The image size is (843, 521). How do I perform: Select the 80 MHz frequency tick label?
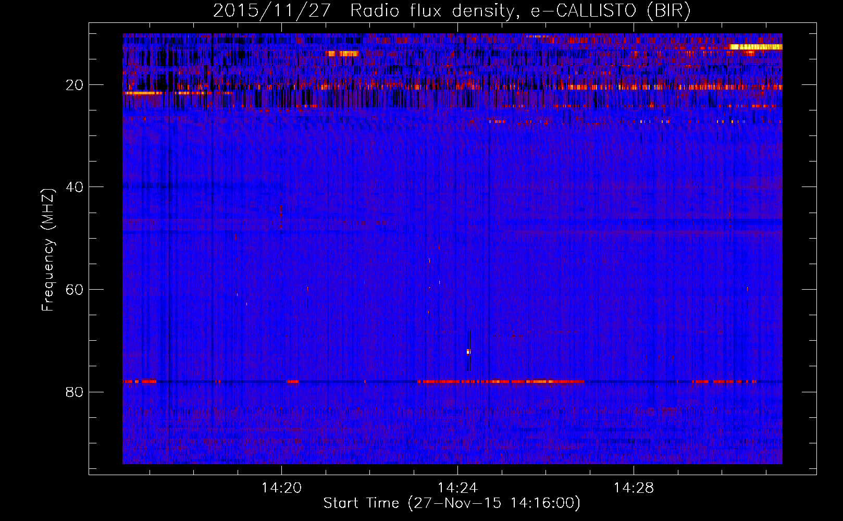tap(75, 392)
